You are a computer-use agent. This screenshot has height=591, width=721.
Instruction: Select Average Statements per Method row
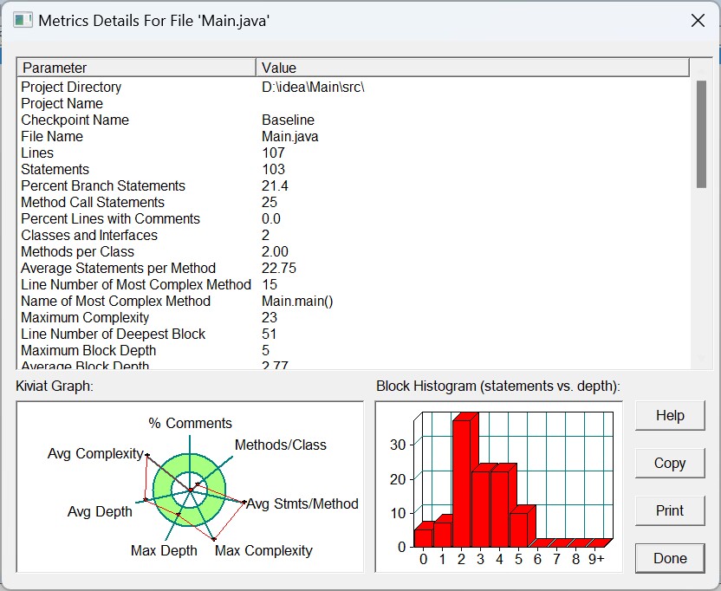(354, 268)
